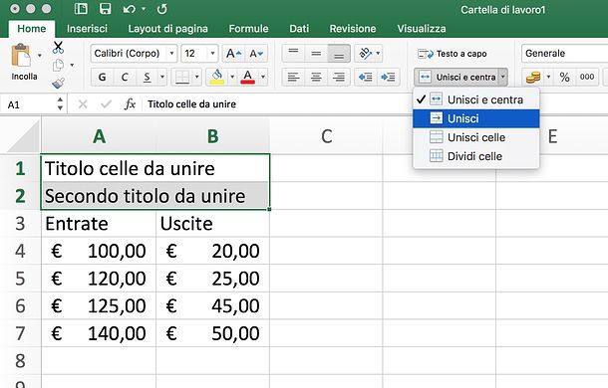Open the Visualizza tab
The height and width of the screenshot is (388, 608).
point(422,29)
